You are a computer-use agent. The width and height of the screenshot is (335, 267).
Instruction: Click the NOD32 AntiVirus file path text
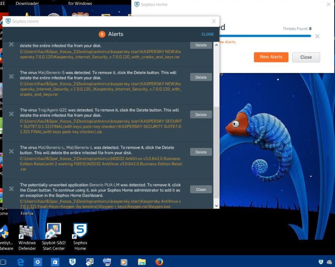pyautogui.click(x=101, y=164)
